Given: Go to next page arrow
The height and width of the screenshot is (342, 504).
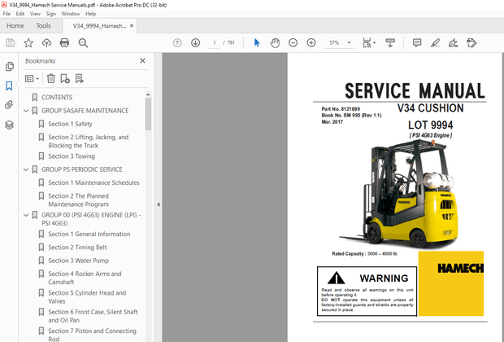Looking at the screenshot, I should point(195,43).
